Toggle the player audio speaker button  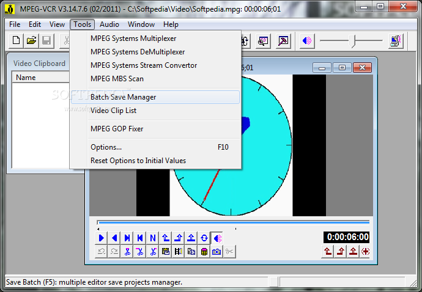click(x=217, y=238)
